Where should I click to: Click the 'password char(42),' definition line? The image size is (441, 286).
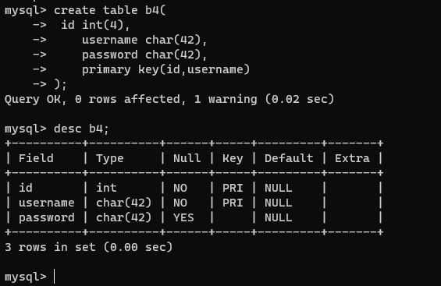144,55
